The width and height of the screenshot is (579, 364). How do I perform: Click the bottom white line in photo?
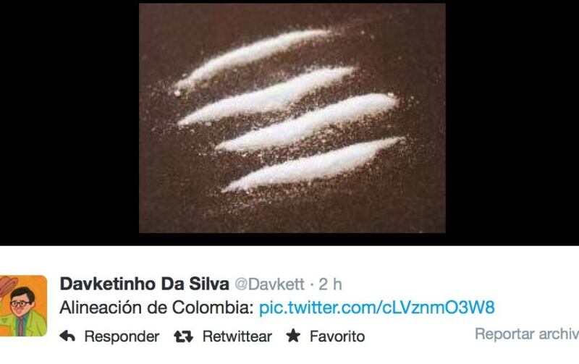click(x=313, y=165)
